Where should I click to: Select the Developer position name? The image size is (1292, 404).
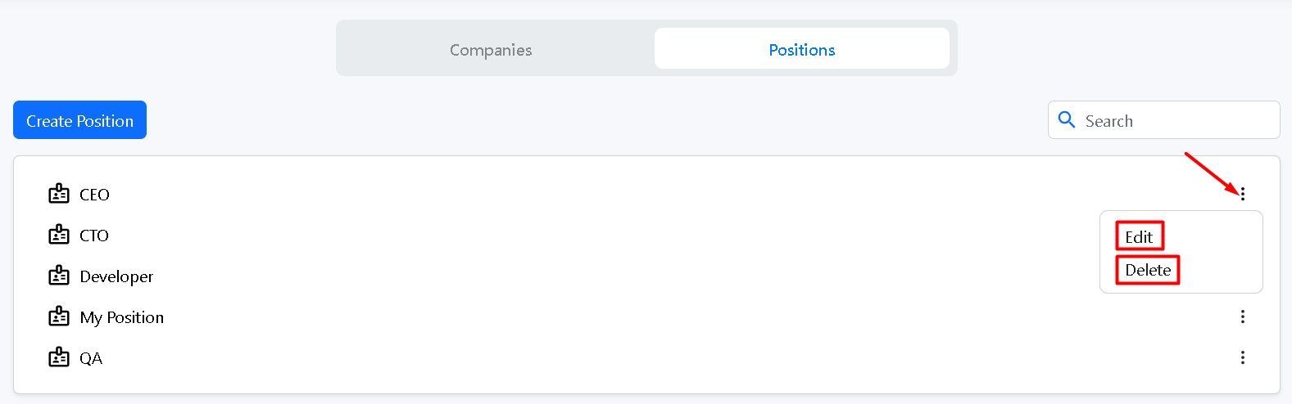tap(116, 276)
